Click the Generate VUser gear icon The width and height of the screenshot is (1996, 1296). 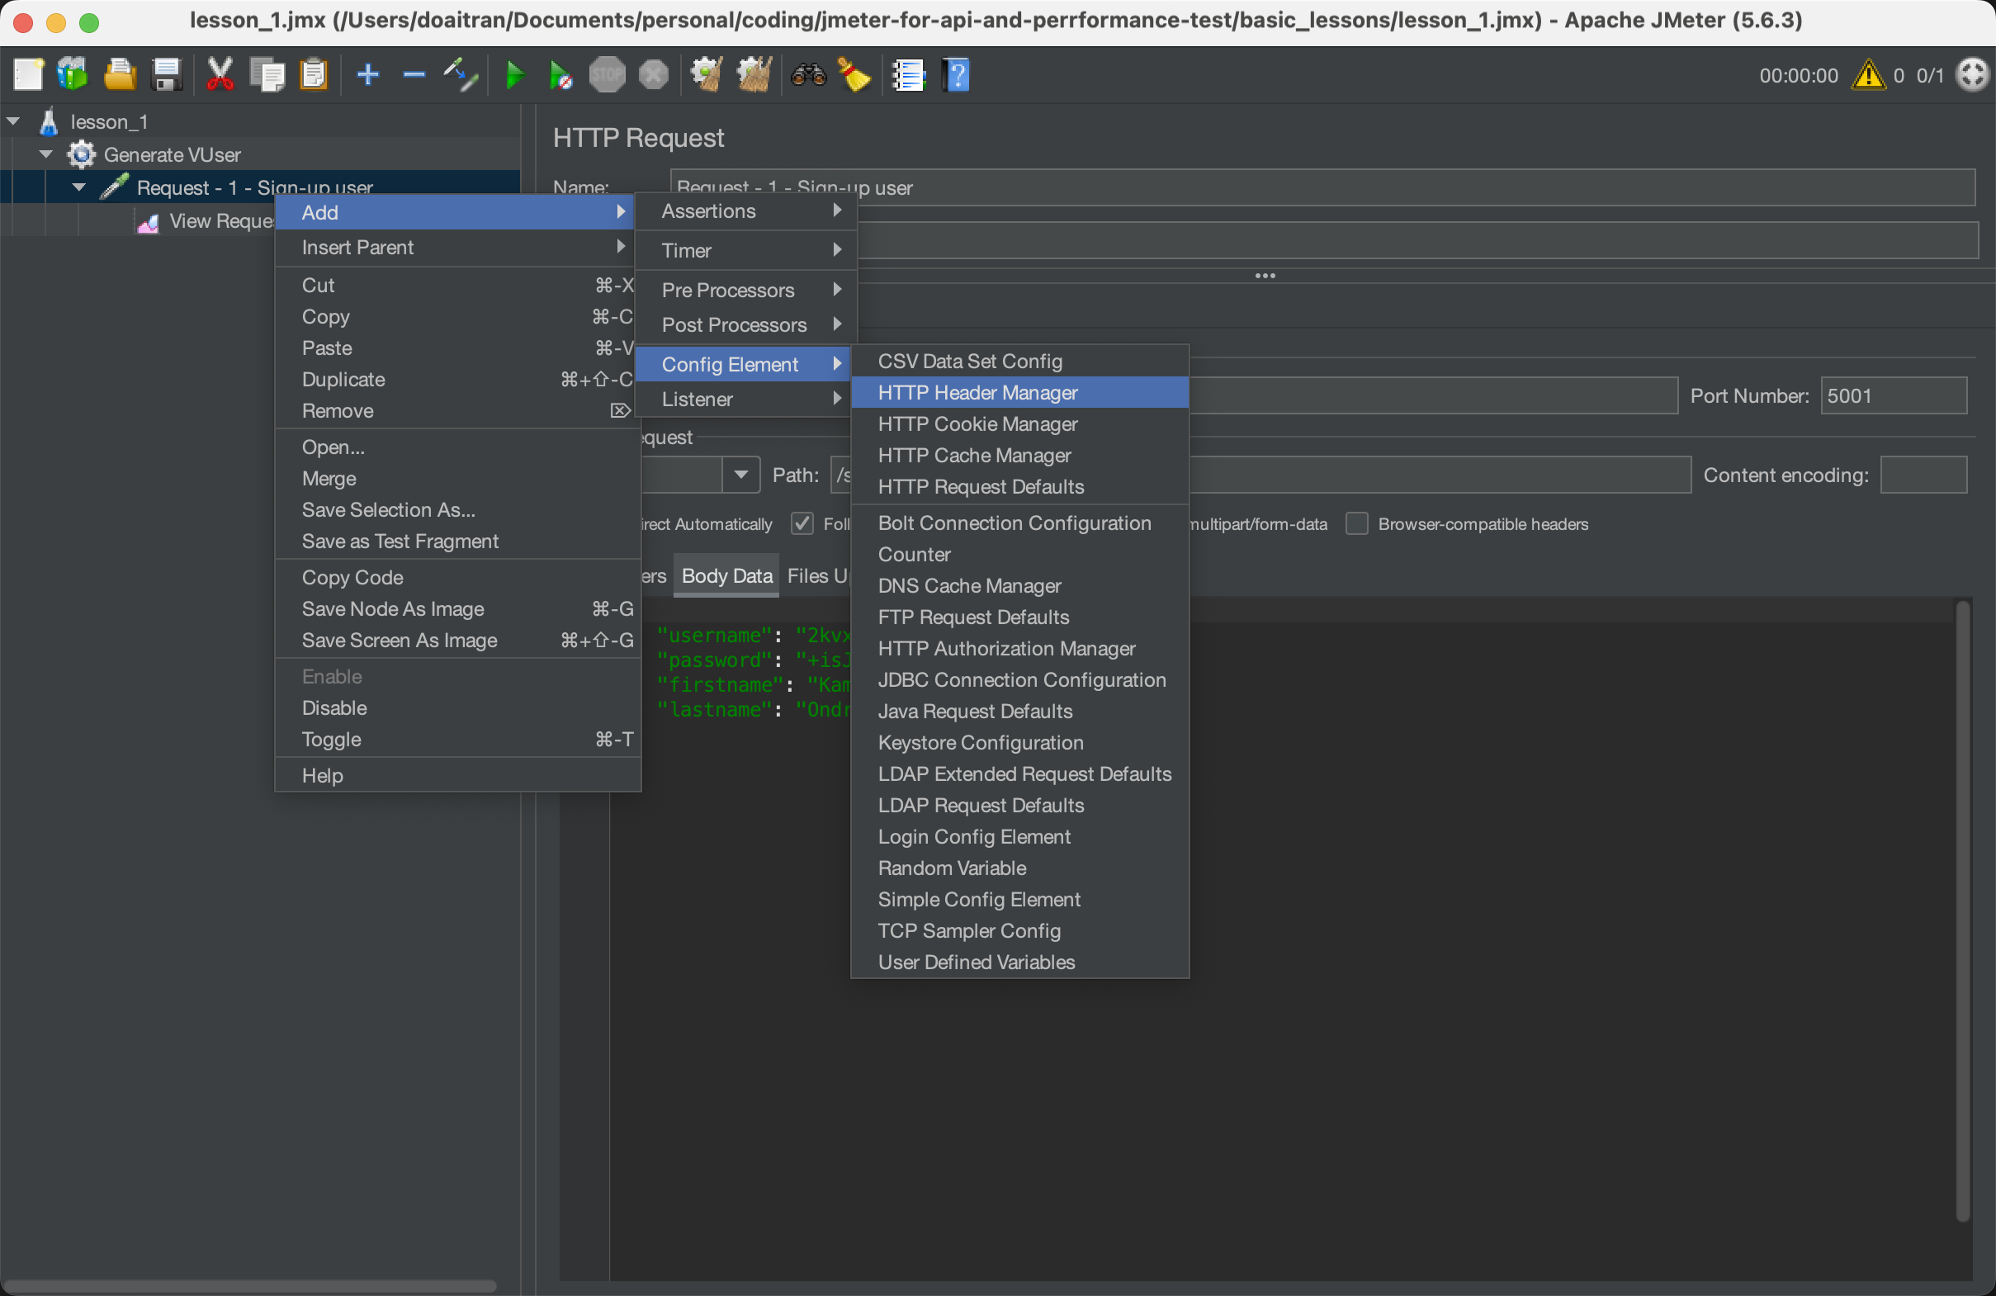tap(82, 154)
